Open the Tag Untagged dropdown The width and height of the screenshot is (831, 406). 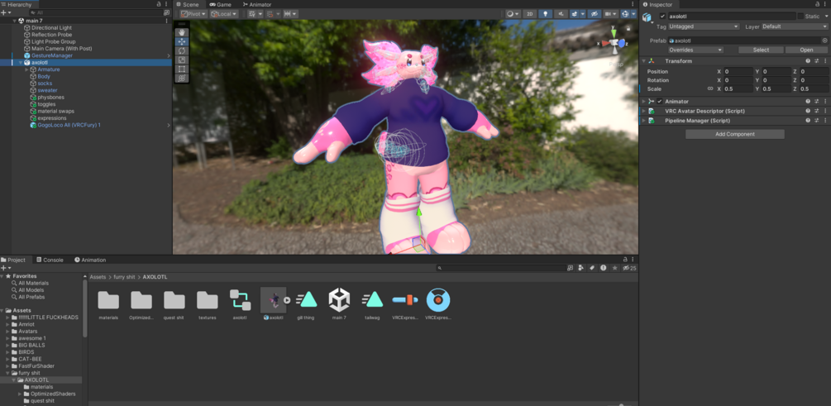click(x=704, y=26)
